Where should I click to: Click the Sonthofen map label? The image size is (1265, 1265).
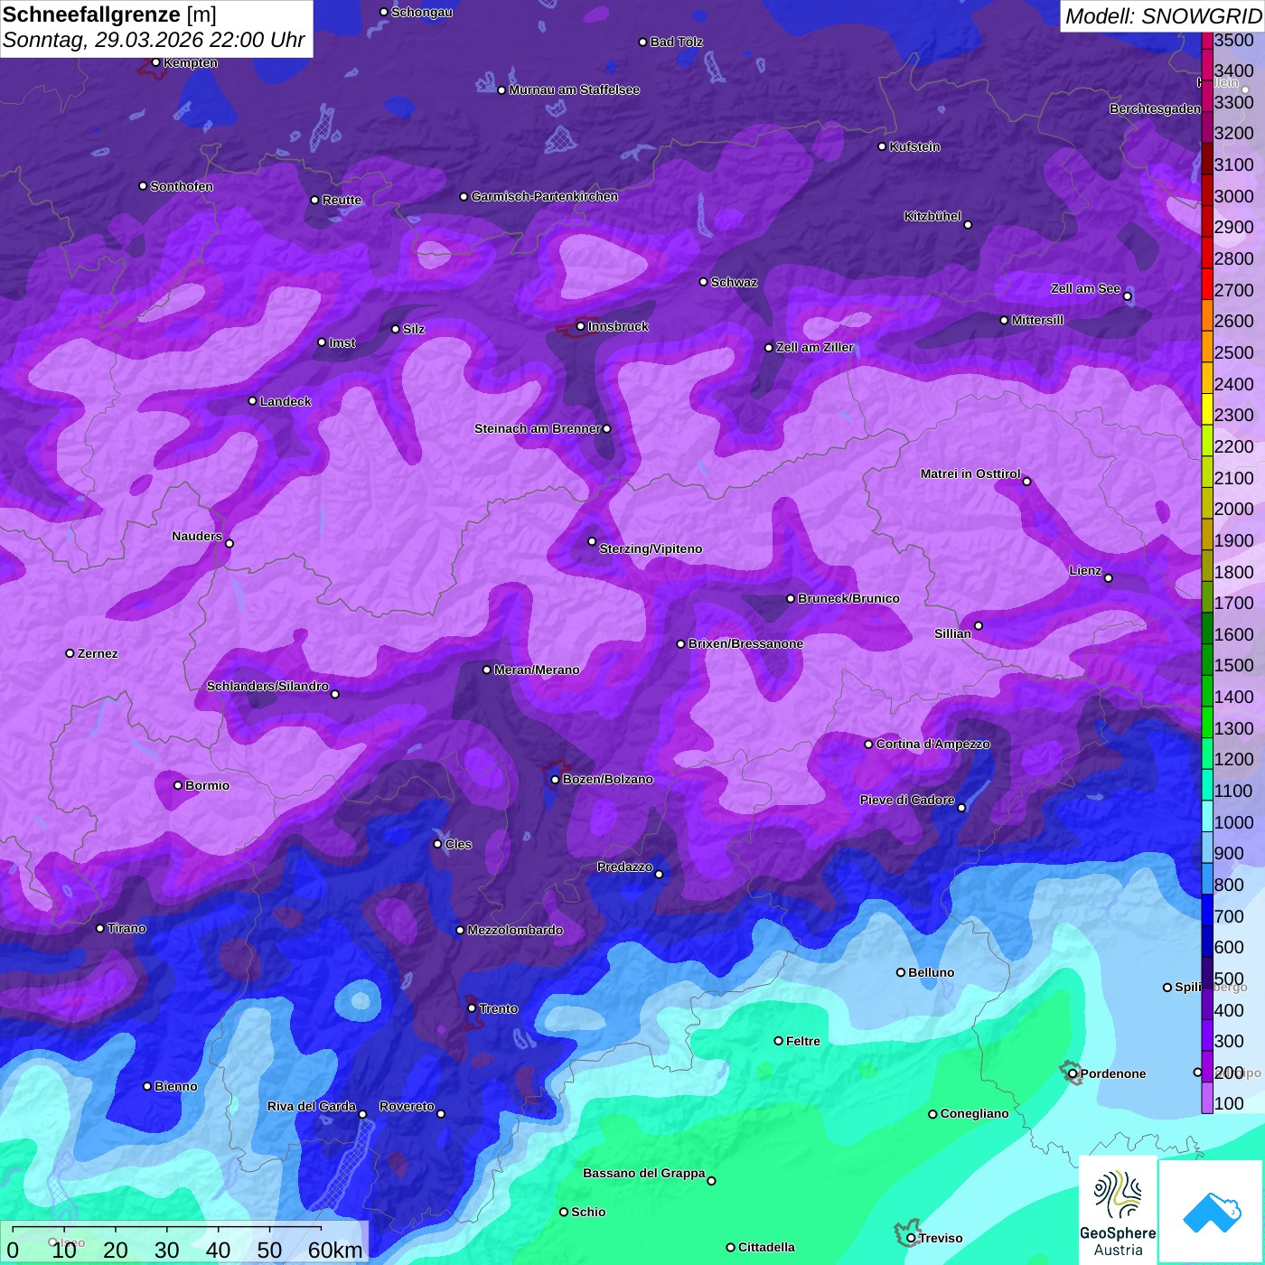pos(182,186)
